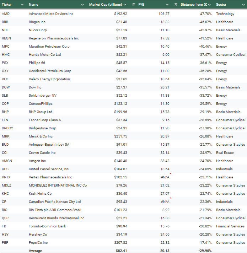
Task: Click Honda Motor Co Ltd name
Action: [x=45, y=54]
